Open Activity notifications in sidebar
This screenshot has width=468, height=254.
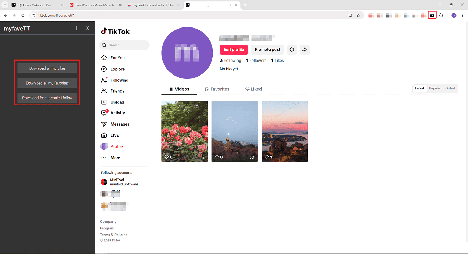113,113
